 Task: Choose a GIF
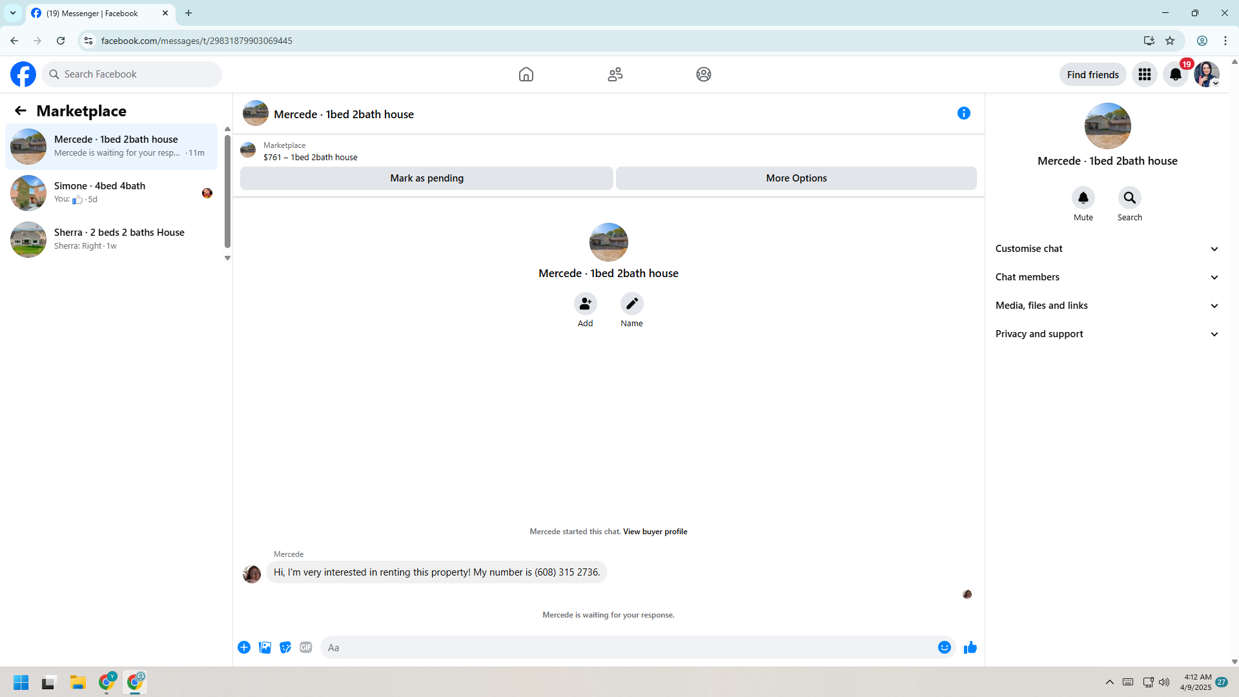click(306, 647)
